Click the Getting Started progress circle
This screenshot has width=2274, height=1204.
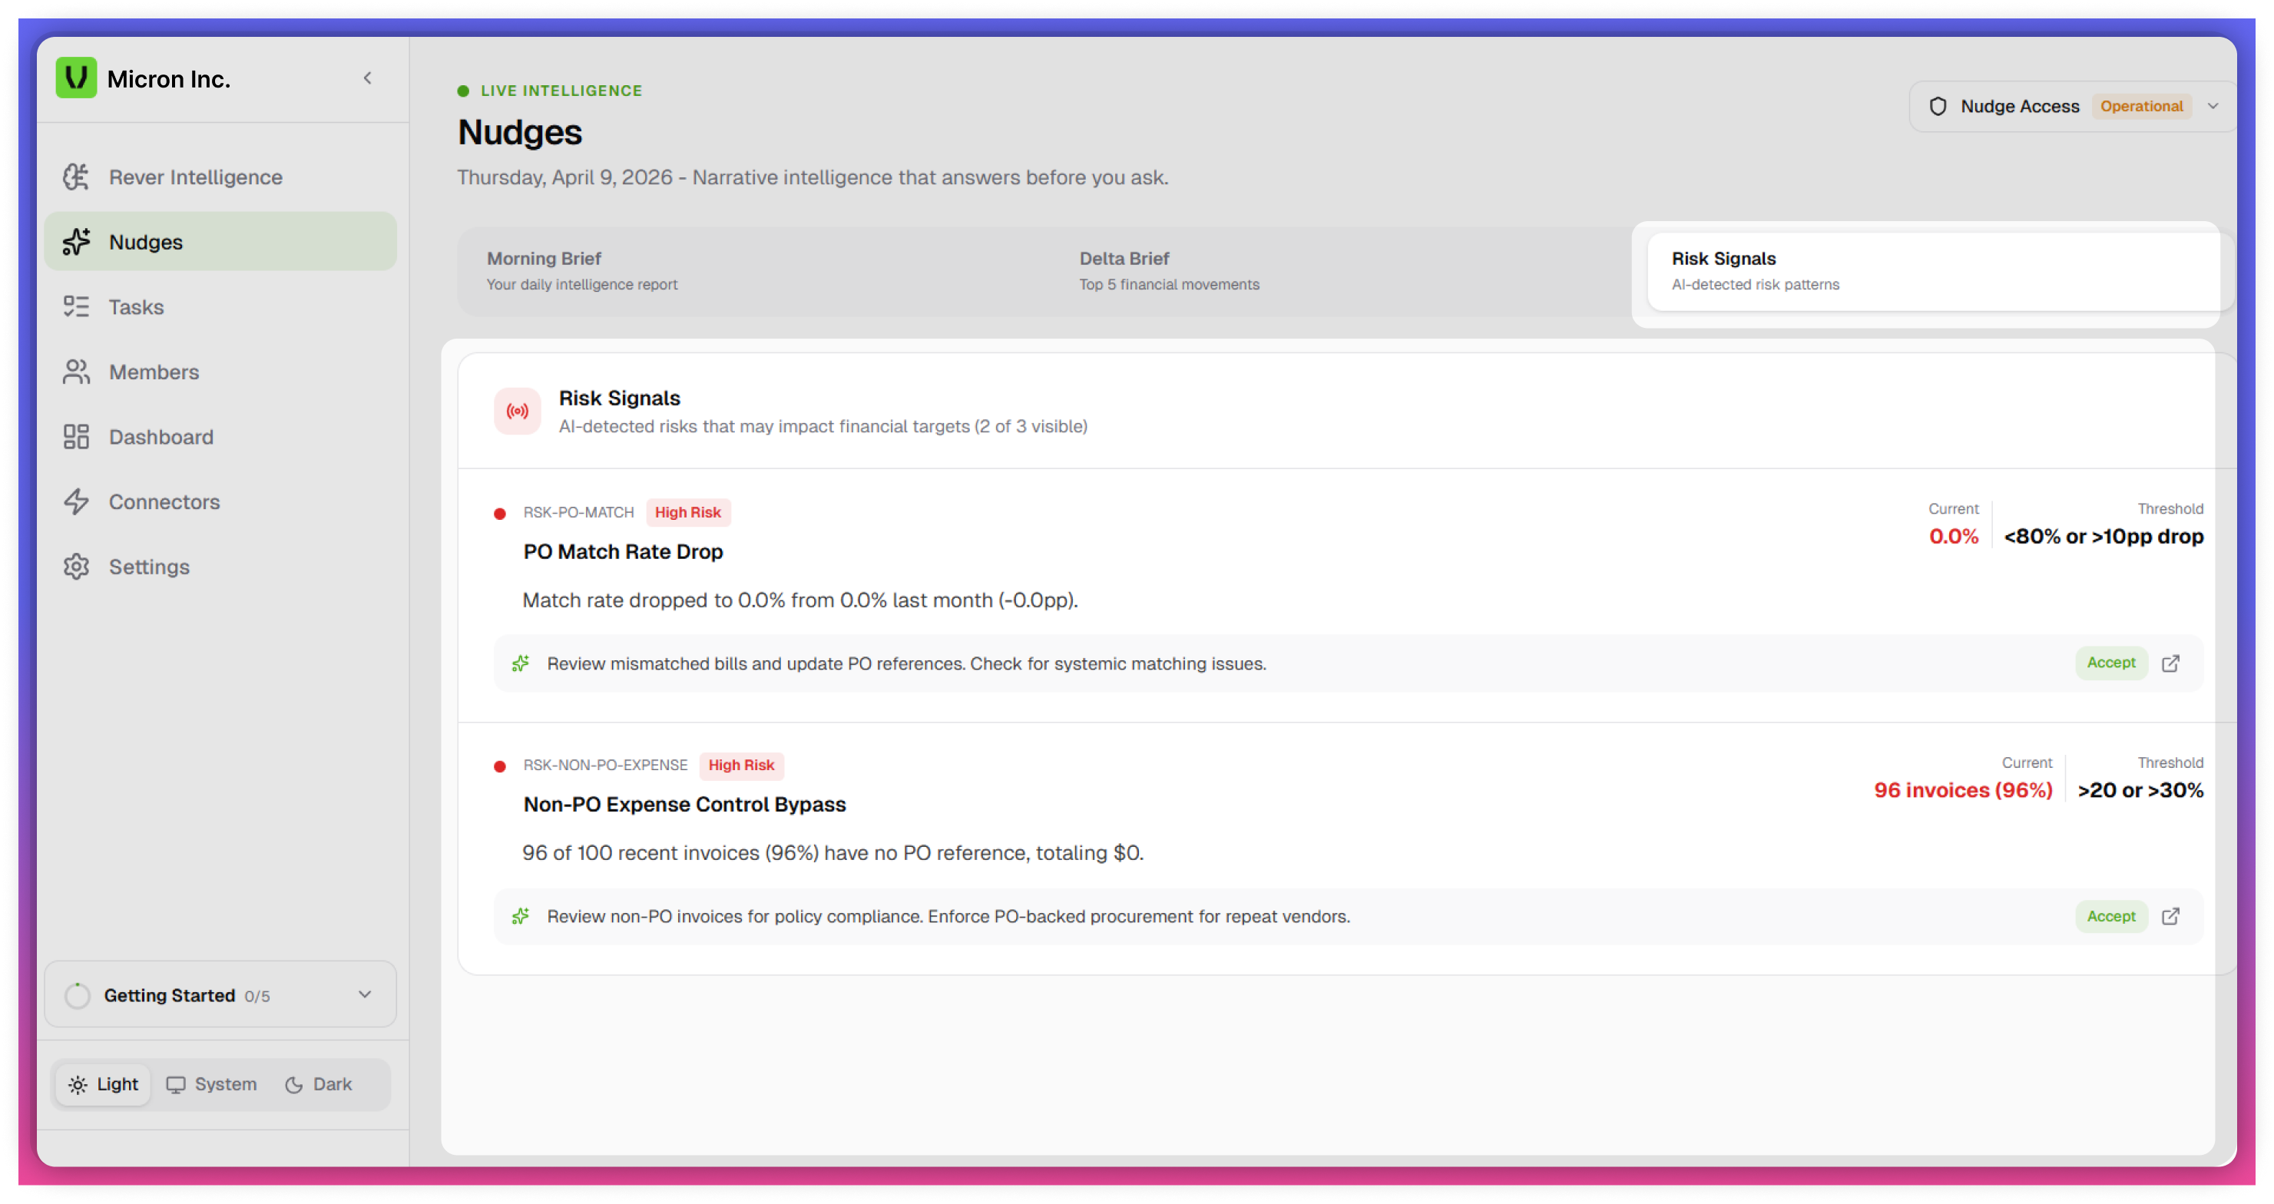(x=78, y=996)
